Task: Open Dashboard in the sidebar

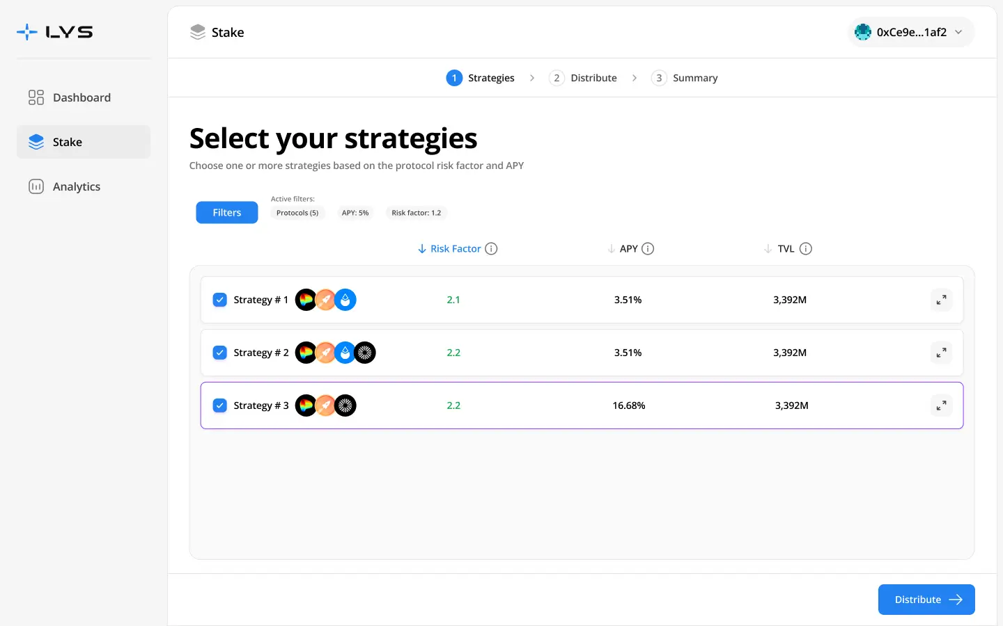Action: tap(82, 97)
